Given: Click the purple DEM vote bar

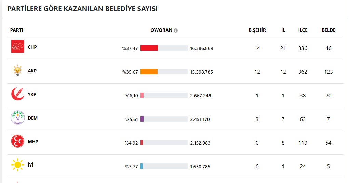Looking at the screenshot, I should coord(142,119).
